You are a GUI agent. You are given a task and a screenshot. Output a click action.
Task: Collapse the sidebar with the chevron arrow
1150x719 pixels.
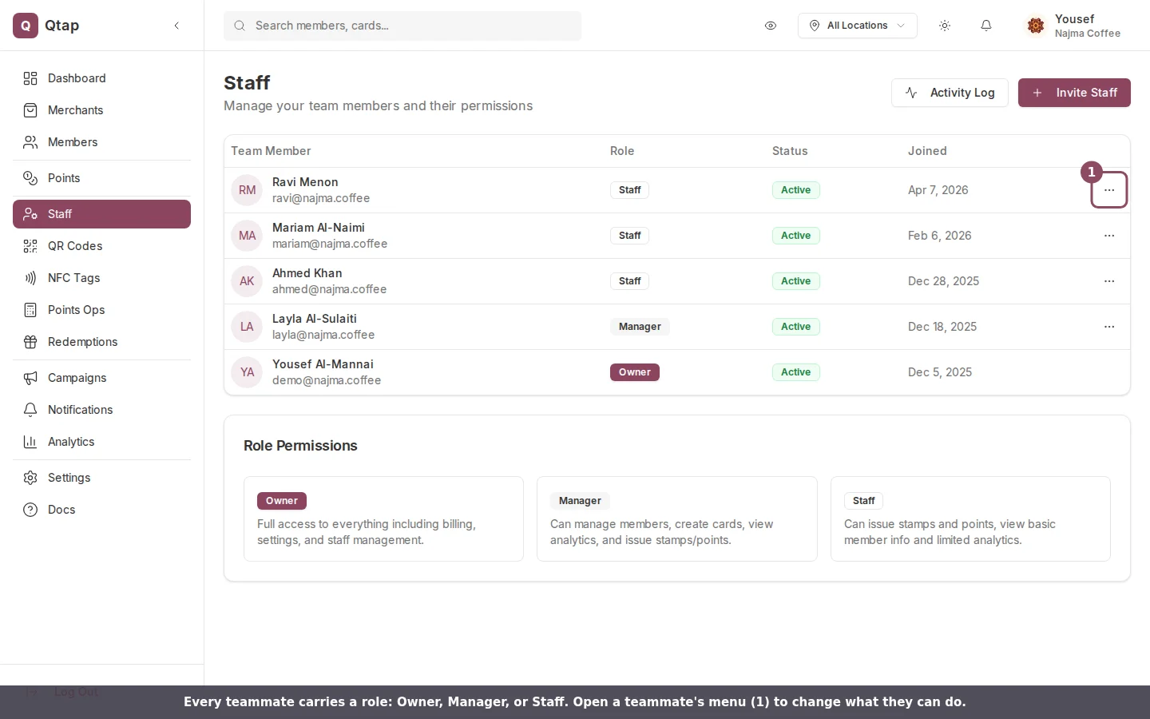(x=176, y=26)
